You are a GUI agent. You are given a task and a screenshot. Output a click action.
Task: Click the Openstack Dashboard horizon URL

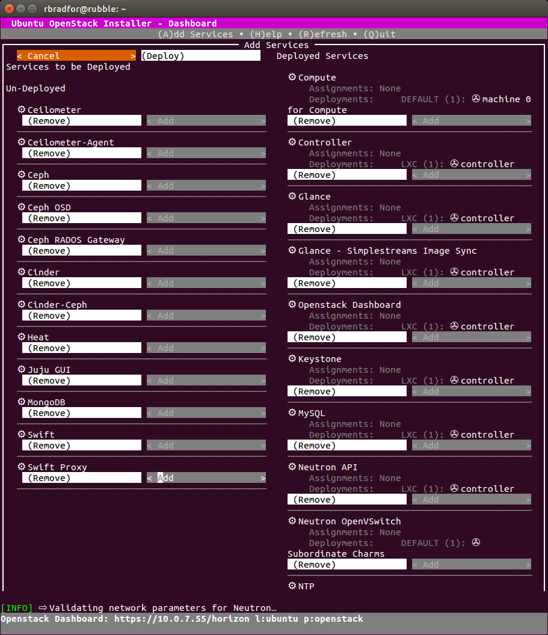coord(182,619)
